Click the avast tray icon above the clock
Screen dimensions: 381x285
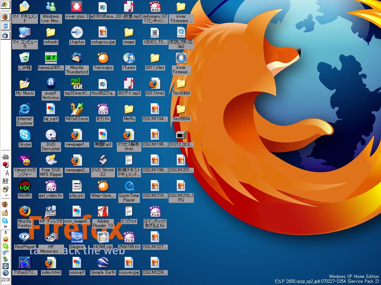tap(5, 272)
